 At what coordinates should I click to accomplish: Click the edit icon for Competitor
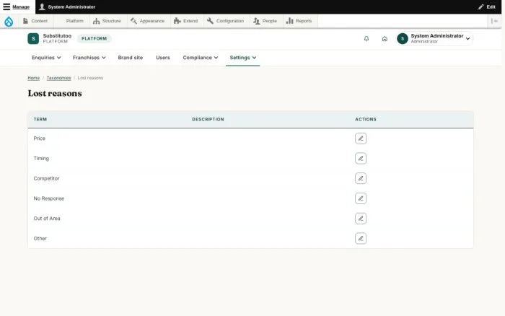click(361, 178)
